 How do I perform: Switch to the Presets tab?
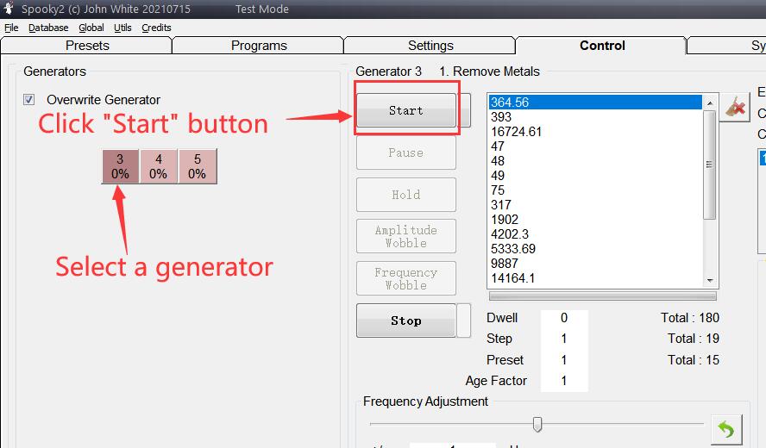coord(87,46)
